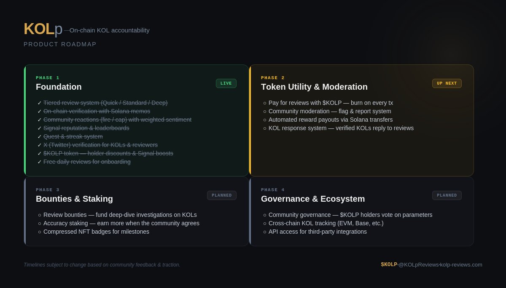Click the checkmark beside Free daily reviews
506x288 pixels.
point(40,162)
